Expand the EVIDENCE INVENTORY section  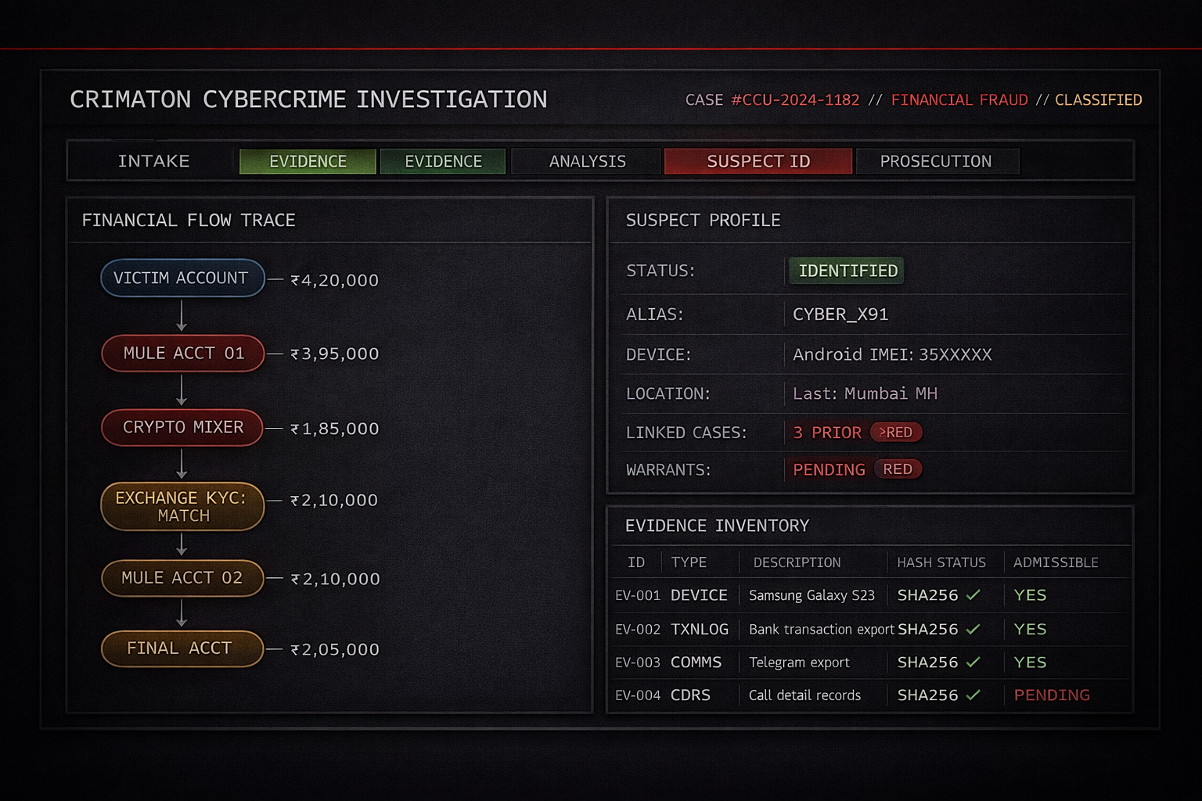pos(715,526)
